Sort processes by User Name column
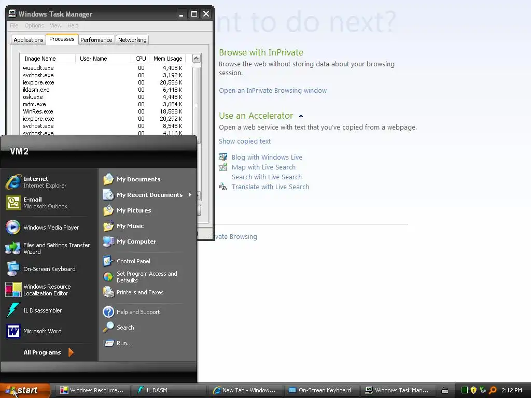The height and width of the screenshot is (398, 531). coord(103,59)
